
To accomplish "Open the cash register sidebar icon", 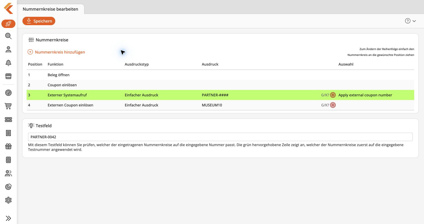I will (8, 160).
